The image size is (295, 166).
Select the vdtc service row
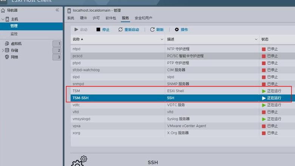point(183,105)
